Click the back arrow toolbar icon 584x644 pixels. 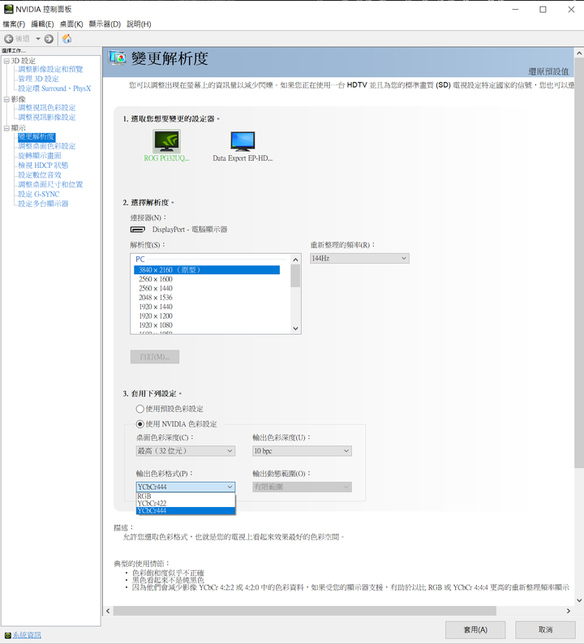pos(9,39)
